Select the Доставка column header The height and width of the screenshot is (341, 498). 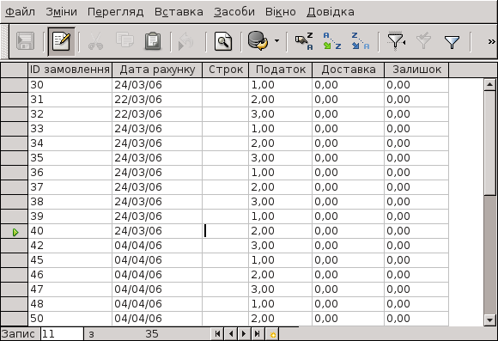point(349,70)
